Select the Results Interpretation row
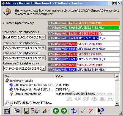Screen dimensions: 123x116 [x=59, y=94]
